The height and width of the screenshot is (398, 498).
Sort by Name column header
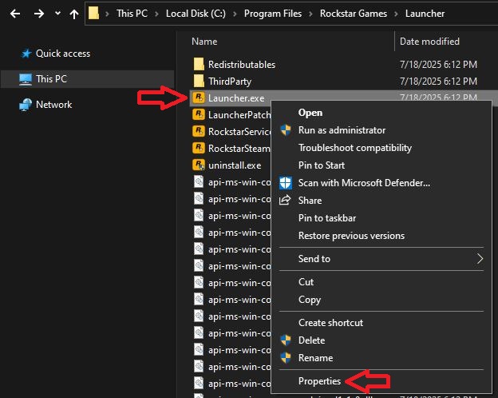coord(204,42)
